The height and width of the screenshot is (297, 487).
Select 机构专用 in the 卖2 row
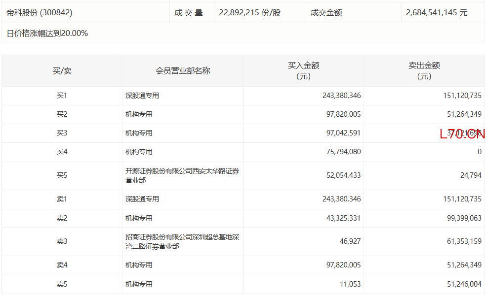tap(139, 218)
